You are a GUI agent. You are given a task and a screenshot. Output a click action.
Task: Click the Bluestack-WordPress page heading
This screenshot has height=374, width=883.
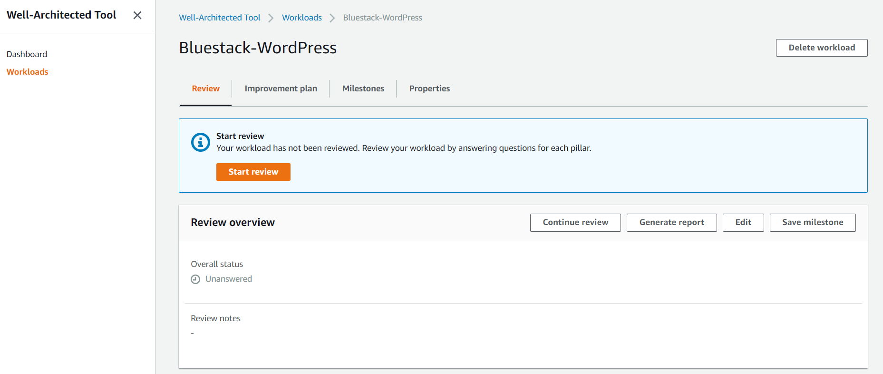[x=258, y=48]
